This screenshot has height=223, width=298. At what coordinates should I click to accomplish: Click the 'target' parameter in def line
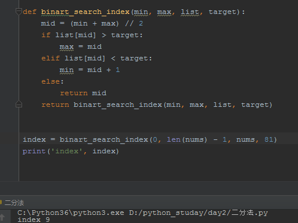point(222,12)
